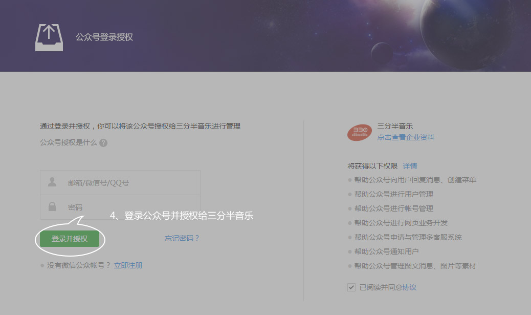Click the green 登录并授权 button
Viewport: 531px width, 315px height.
coord(70,239)
